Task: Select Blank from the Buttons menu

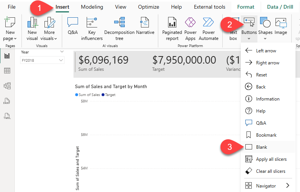Action: point(262,147)
